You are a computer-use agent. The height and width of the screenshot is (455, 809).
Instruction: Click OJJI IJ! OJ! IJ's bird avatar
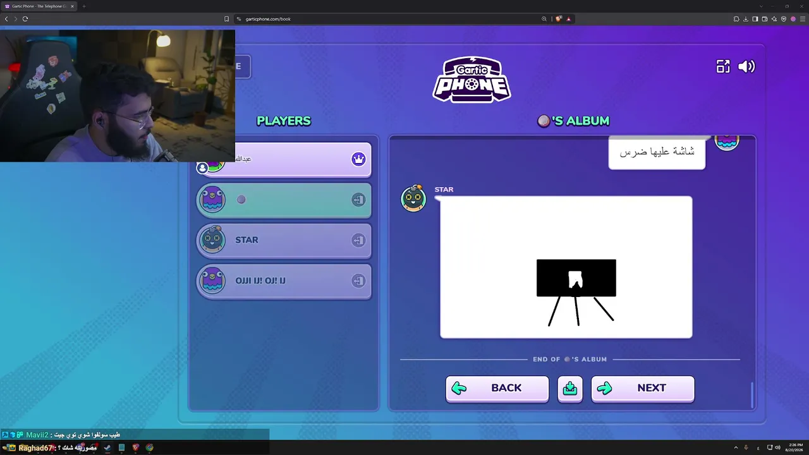point(212,280)
